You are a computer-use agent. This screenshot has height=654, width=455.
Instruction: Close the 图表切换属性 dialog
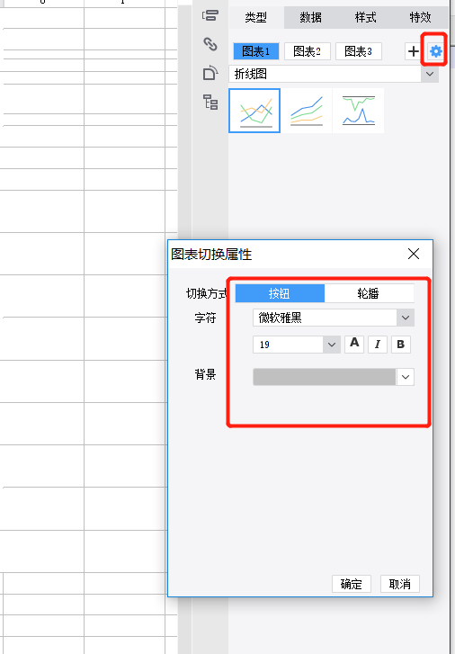[x=414, y=254]
